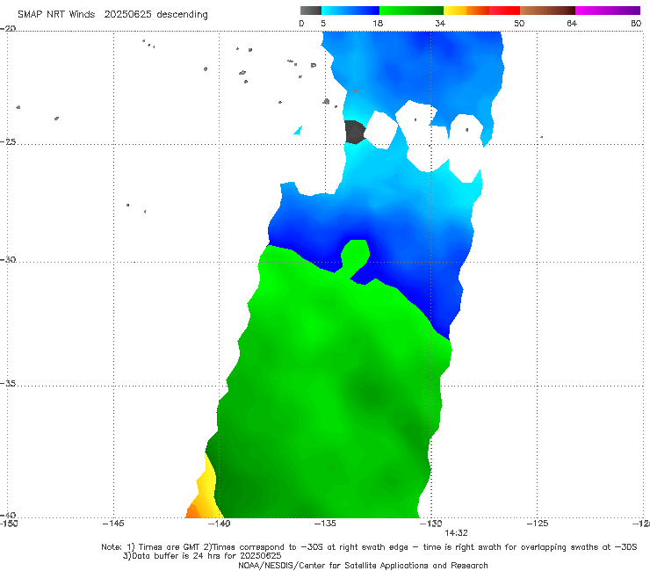Click the colorbar label '50'
This screenshot has height=571, width=650.
pos(519,23)
